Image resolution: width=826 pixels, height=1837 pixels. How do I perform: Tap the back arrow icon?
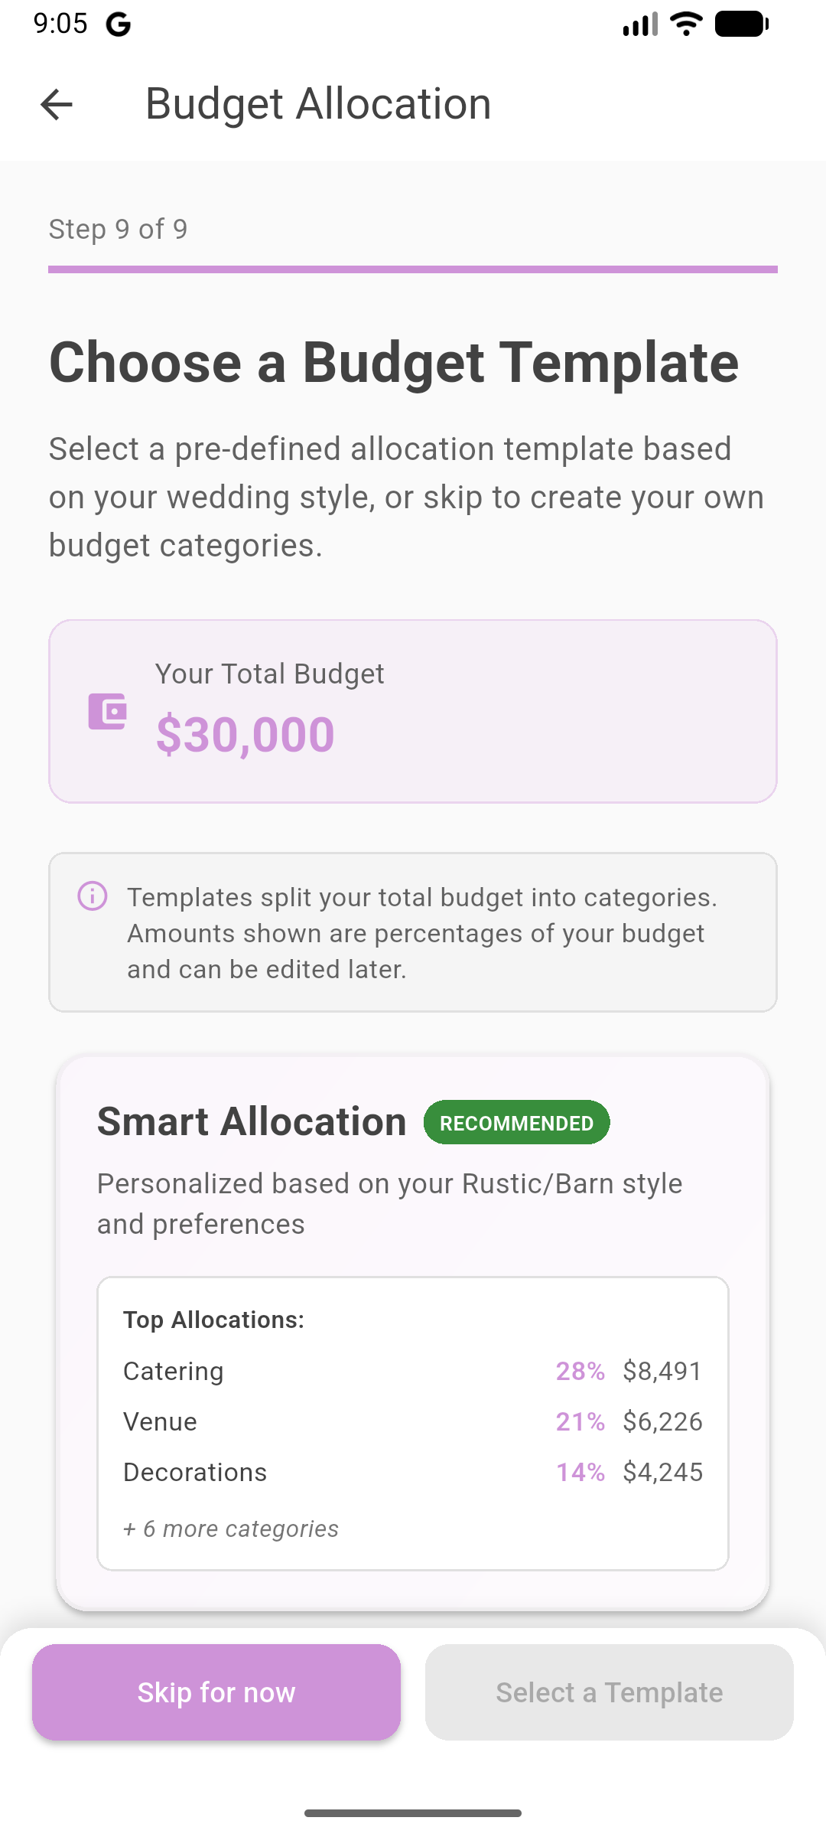tap(57, 105)
